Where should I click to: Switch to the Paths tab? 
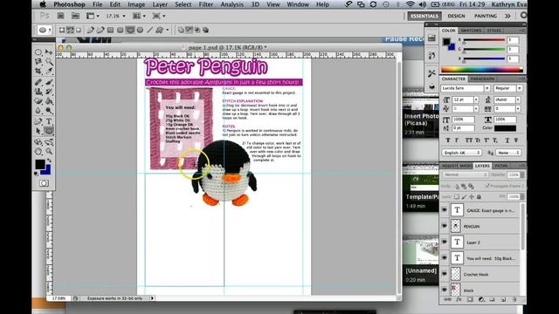point(500,166)
